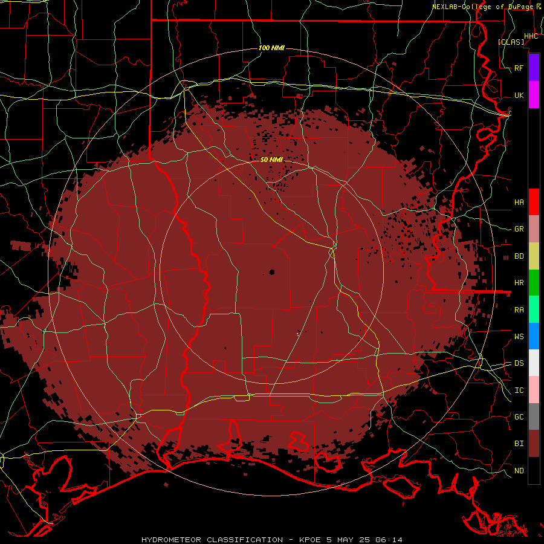Screen dimensions: 544x544
Task: Choose the white DS legend swatch
Action: (534, 363)
